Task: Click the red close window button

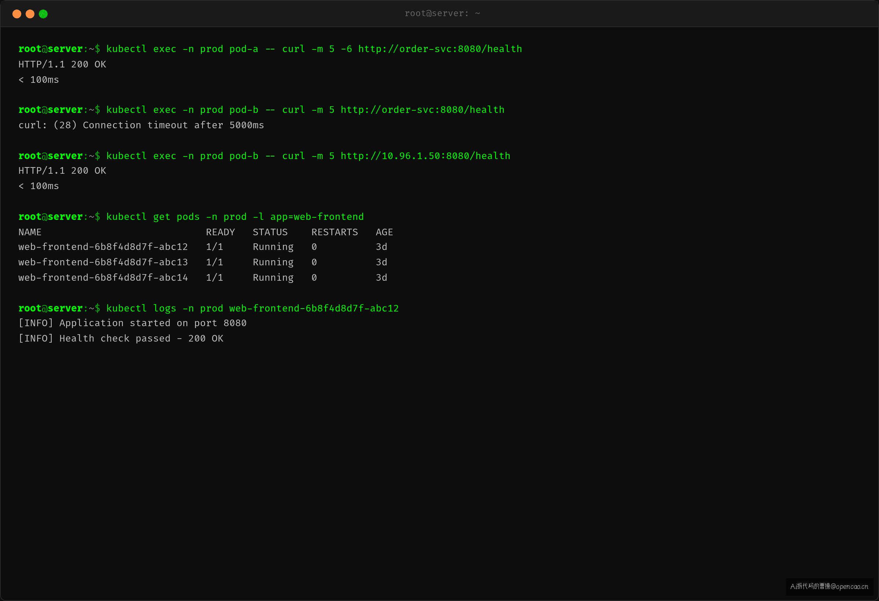Action: pos(16,14)
